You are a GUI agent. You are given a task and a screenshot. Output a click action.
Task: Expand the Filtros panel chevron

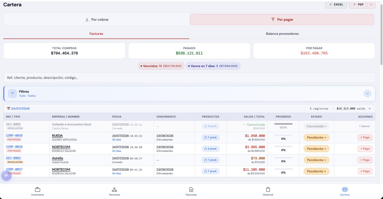pyautogui.click(x=367, y=94)
